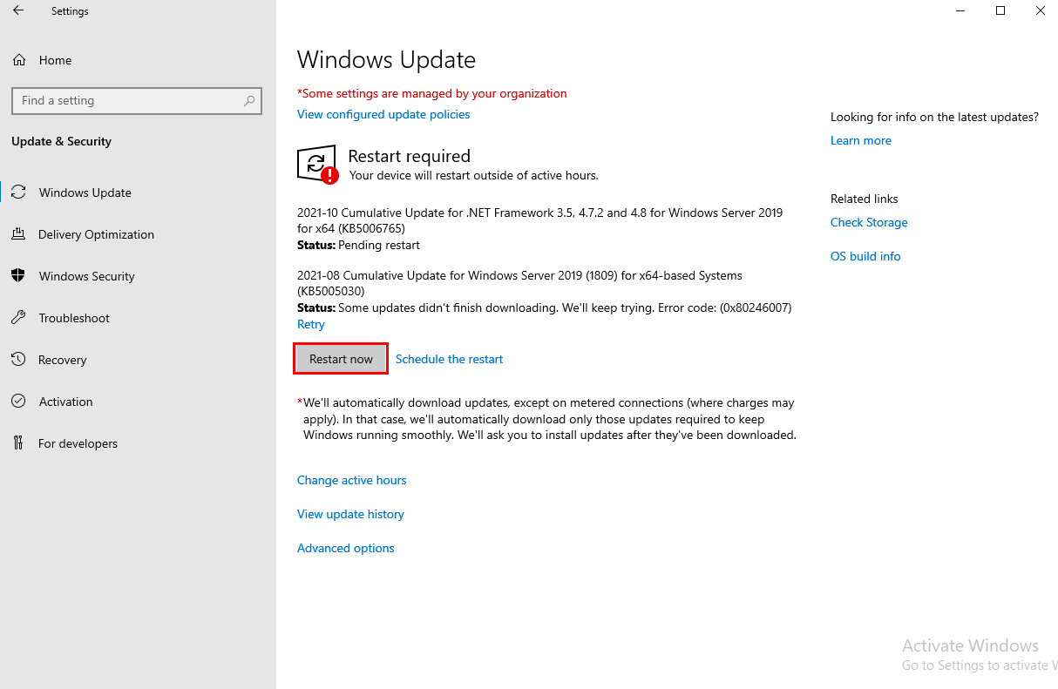Screen dimensions: 1058x689
Task: Click Retry for the failed update
Action: coord(311,324)
